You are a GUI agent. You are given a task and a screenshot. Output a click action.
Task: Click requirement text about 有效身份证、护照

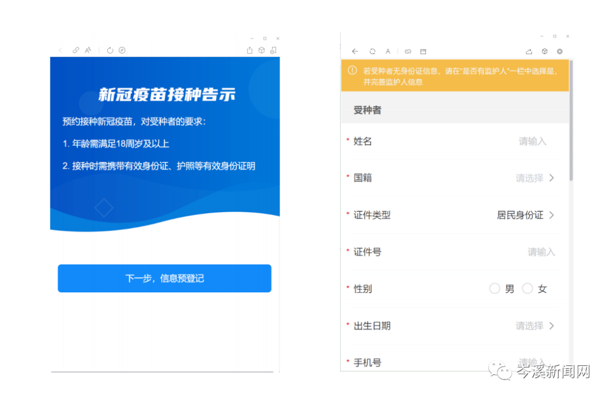[x=159, y=167]
